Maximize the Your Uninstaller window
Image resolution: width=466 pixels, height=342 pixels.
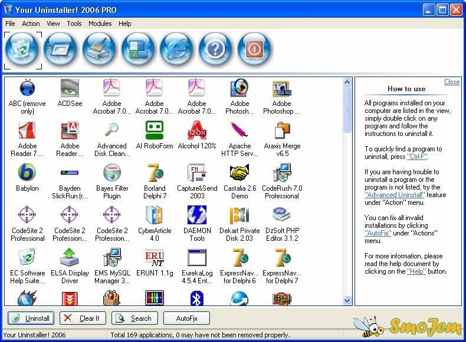pyautogui.click(x=442, y=10)
